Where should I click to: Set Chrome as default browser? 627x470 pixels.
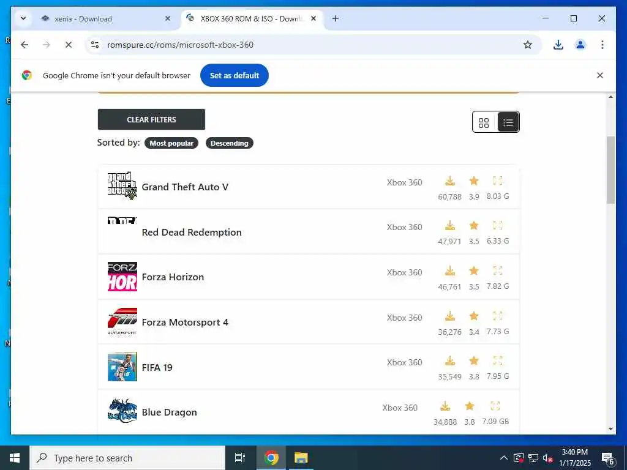click(235, 75)
